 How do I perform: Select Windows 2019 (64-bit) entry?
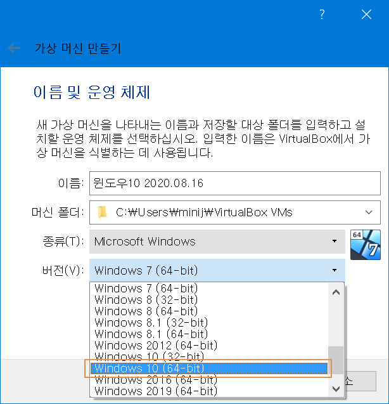209,391
